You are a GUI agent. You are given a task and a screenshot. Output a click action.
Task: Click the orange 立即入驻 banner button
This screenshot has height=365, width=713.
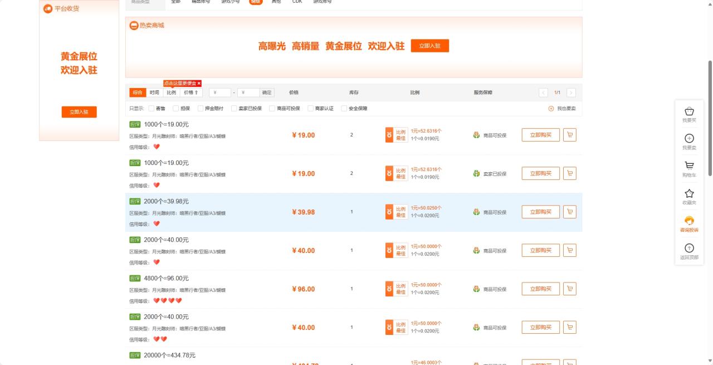coord(430,46)
